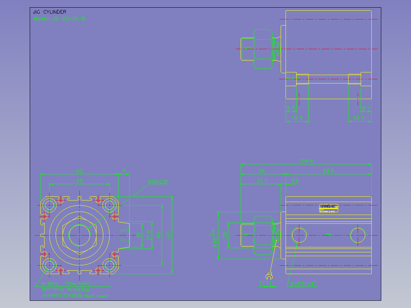The image size is (411, 308).
Task: Click the 104.6 overall length dimension
Action: click(x=306, y=160)
